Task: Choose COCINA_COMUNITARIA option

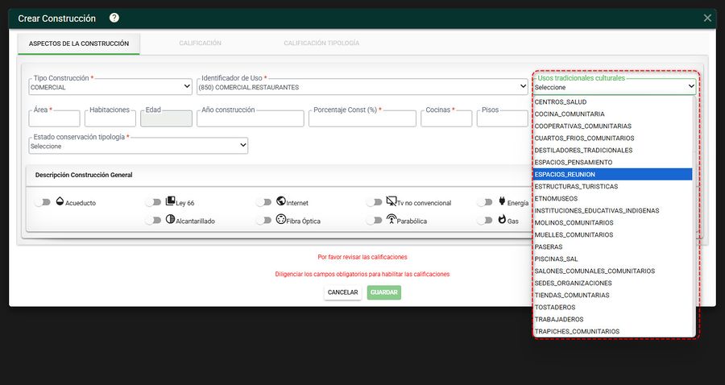Action: (613, 114)
